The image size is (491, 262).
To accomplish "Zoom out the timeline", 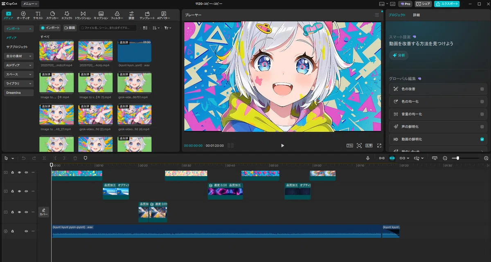I will tap(445, 158).
